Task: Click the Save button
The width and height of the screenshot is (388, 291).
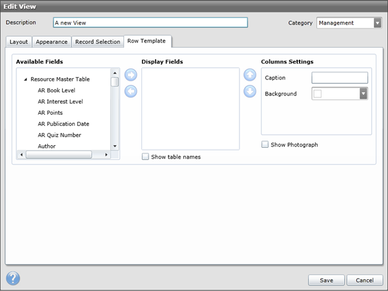Action: click(x=326, y=280)
